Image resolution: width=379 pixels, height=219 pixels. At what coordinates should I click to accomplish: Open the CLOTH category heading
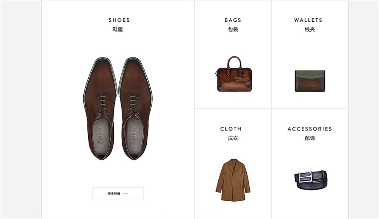click(231, 129)
